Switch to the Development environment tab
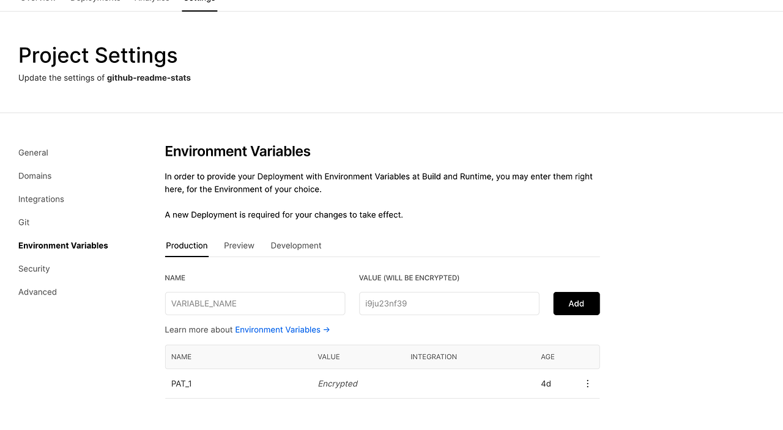Viewport: 783px width, 430px height. [x=296, y=246]
